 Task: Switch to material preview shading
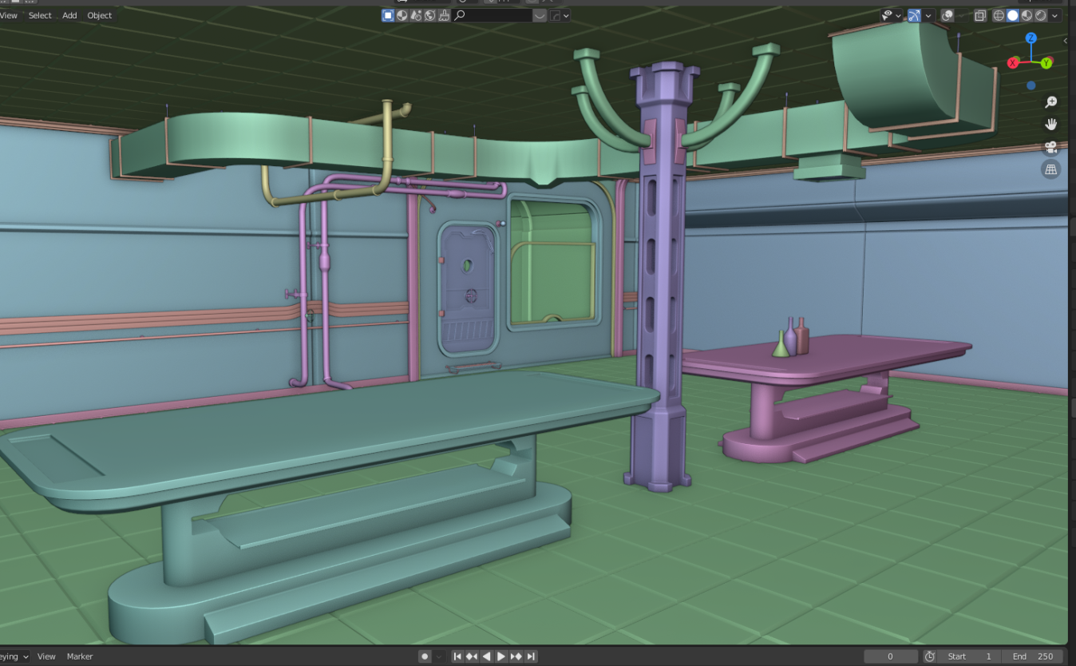click(x=1027, y=15)
